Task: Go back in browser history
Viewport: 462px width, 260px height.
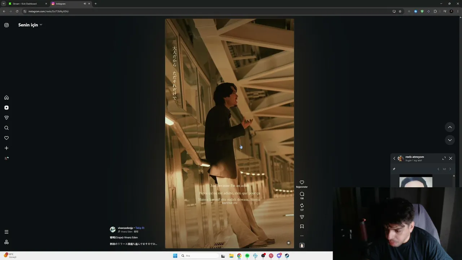Action: 4,11
